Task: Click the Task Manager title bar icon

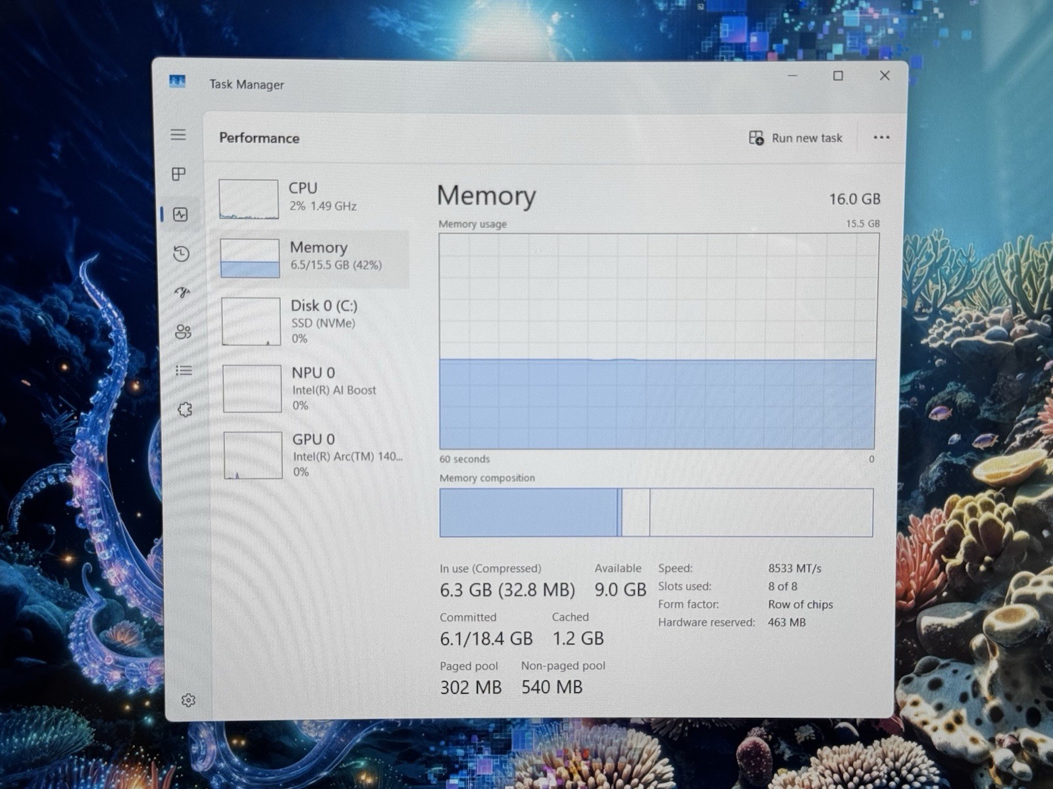Action: click(x=177, y=82)
